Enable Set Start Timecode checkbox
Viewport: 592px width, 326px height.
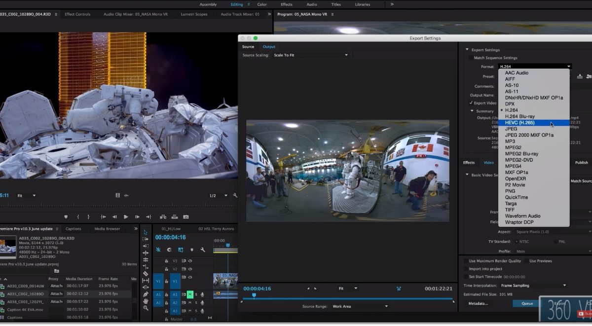click(466, 277)
